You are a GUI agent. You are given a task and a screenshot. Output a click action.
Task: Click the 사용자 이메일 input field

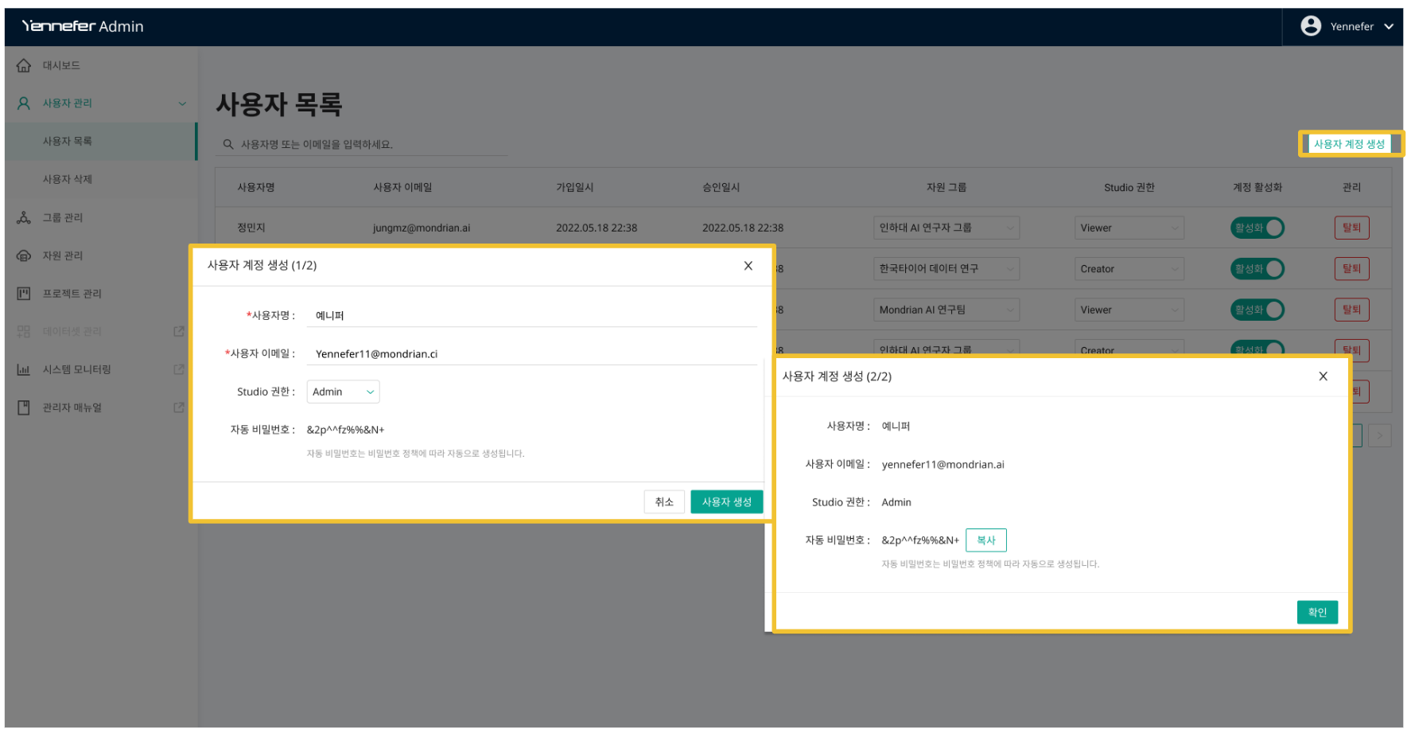pos(531,353)
